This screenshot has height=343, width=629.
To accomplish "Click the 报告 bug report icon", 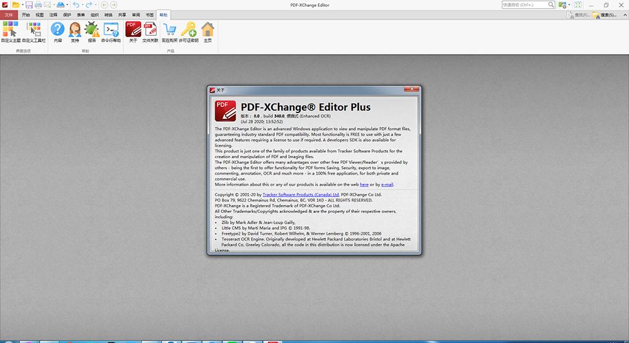I will (92, 31).
